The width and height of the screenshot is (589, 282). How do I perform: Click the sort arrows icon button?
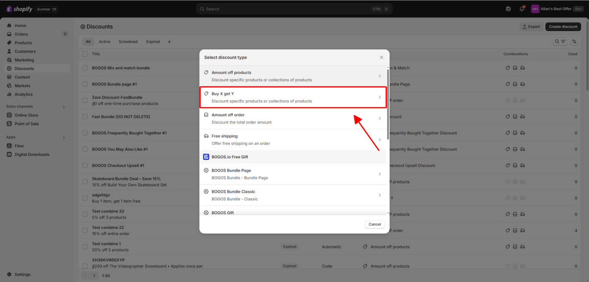click(574, 41)
